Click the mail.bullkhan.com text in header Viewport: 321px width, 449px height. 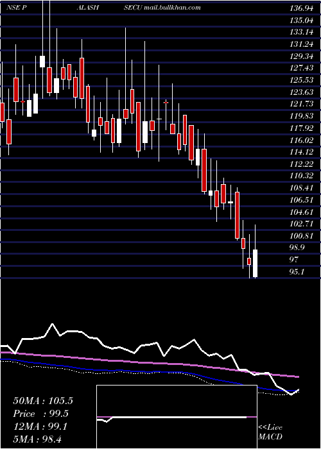[172, 8]
